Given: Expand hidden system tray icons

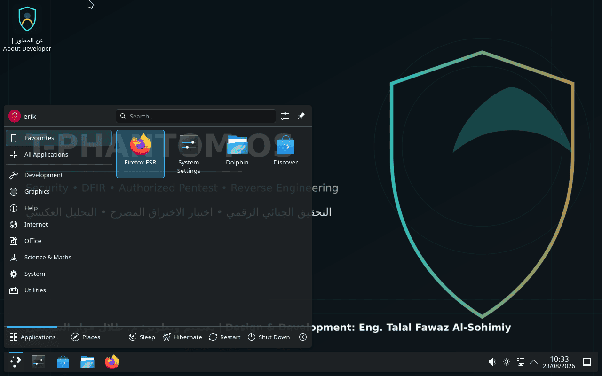Looking at the screenshot, I should coord(534,362).
